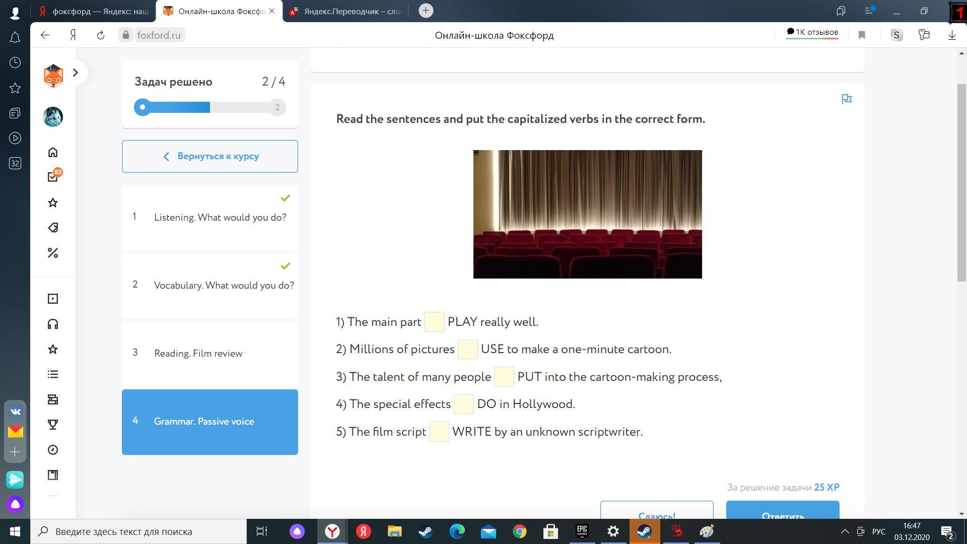This screenshot has height=544, width=967.
Task: Open the tasks icon with badge 83
Action: [x=53, y=177]
